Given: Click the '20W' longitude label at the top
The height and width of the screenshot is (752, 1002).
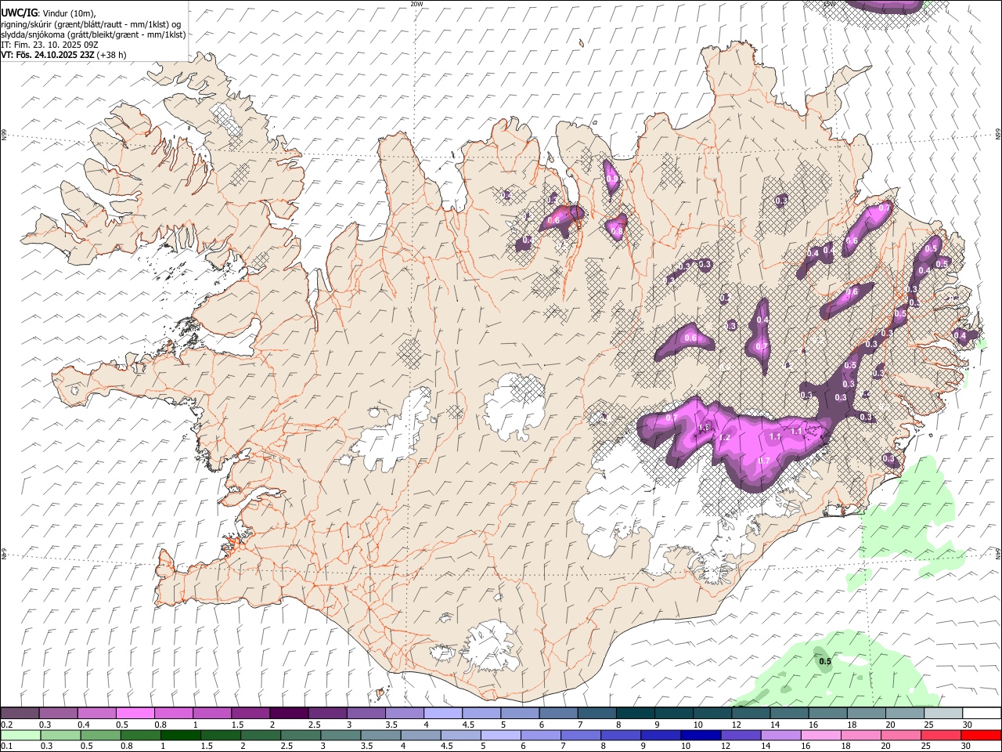Looking at the screenshot, I should (x=416, y=4).
